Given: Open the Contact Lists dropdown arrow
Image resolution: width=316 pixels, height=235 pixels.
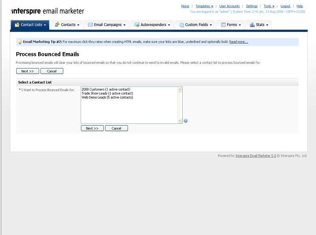Looking at the screenshot, I should [45, 25].
